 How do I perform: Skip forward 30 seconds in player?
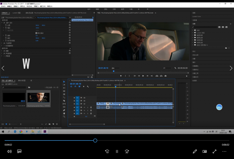pyautogui.click(x=127, y=152)
